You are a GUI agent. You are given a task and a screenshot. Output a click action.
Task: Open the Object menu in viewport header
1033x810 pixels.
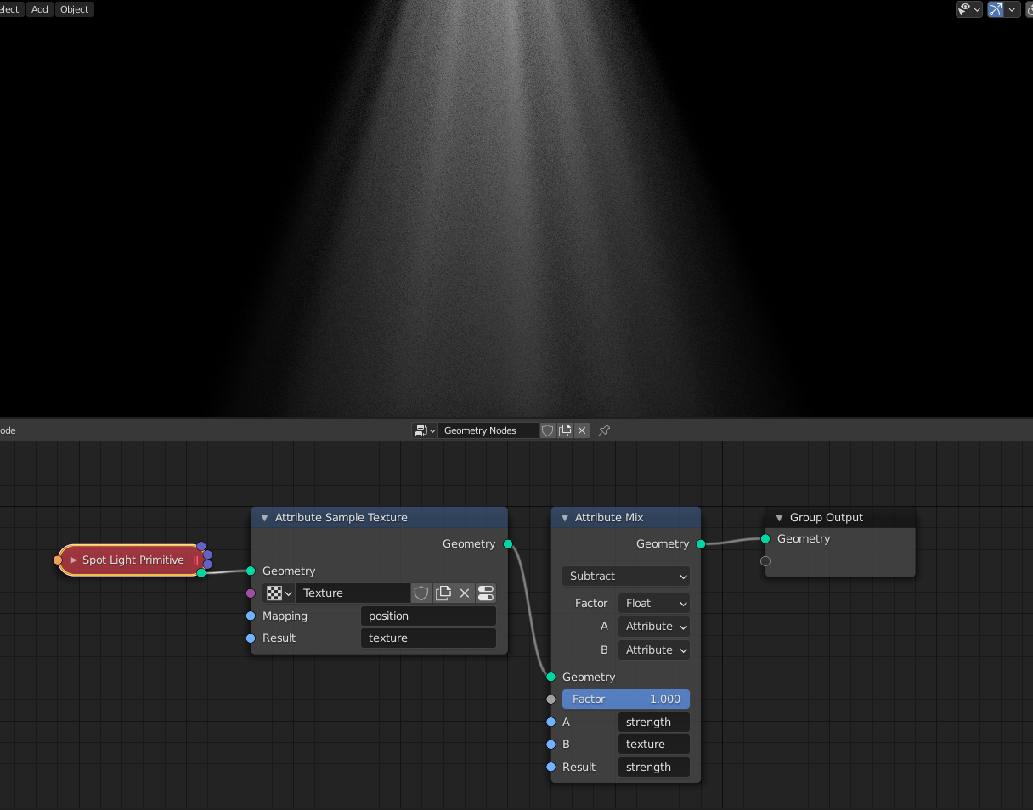click(75, 9)
